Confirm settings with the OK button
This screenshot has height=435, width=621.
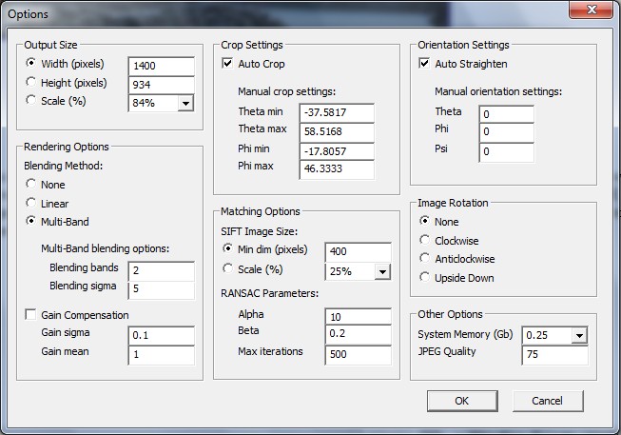pyautogui.click(x=462, y=401)
